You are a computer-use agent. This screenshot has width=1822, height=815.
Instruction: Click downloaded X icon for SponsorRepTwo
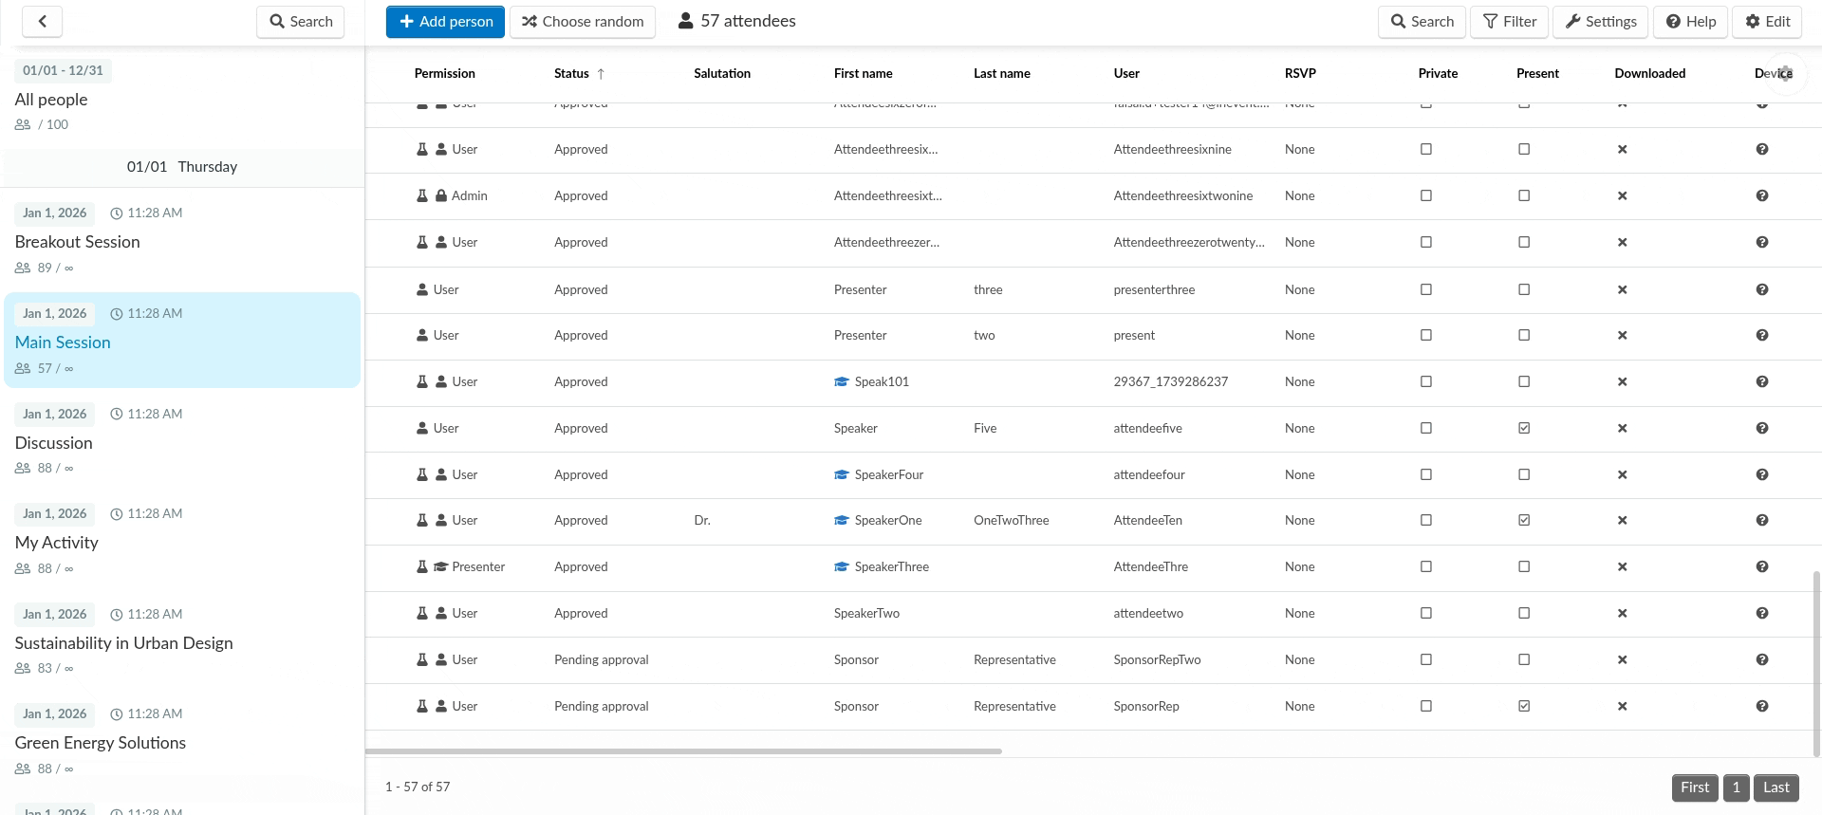pos(1622,659)
